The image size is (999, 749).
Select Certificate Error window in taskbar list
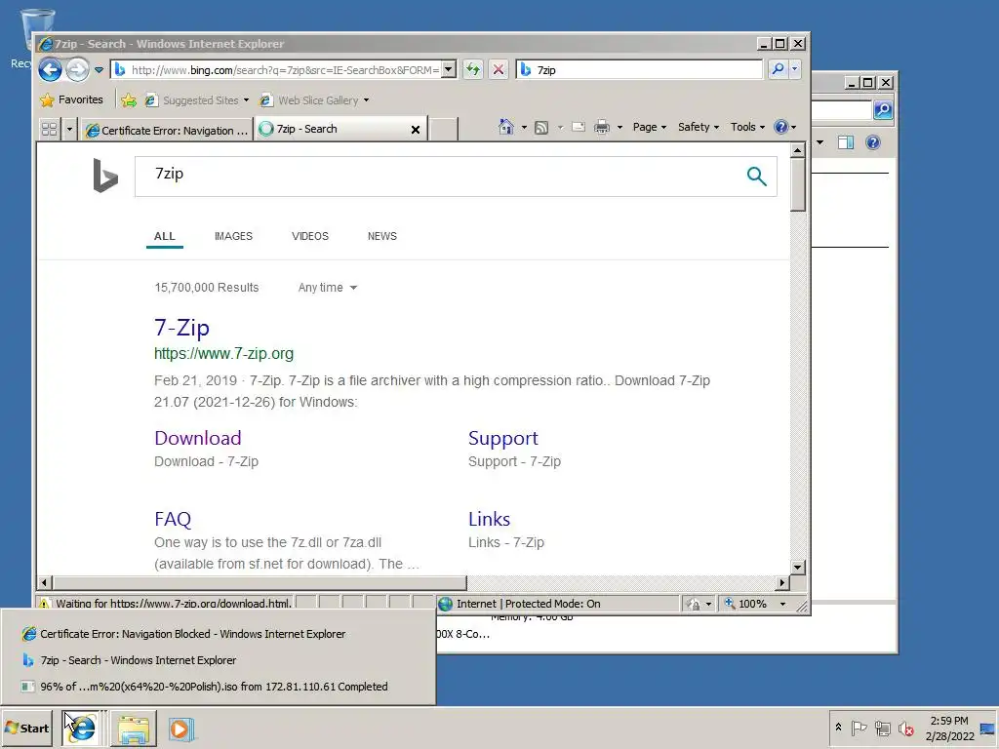[218, 634]
